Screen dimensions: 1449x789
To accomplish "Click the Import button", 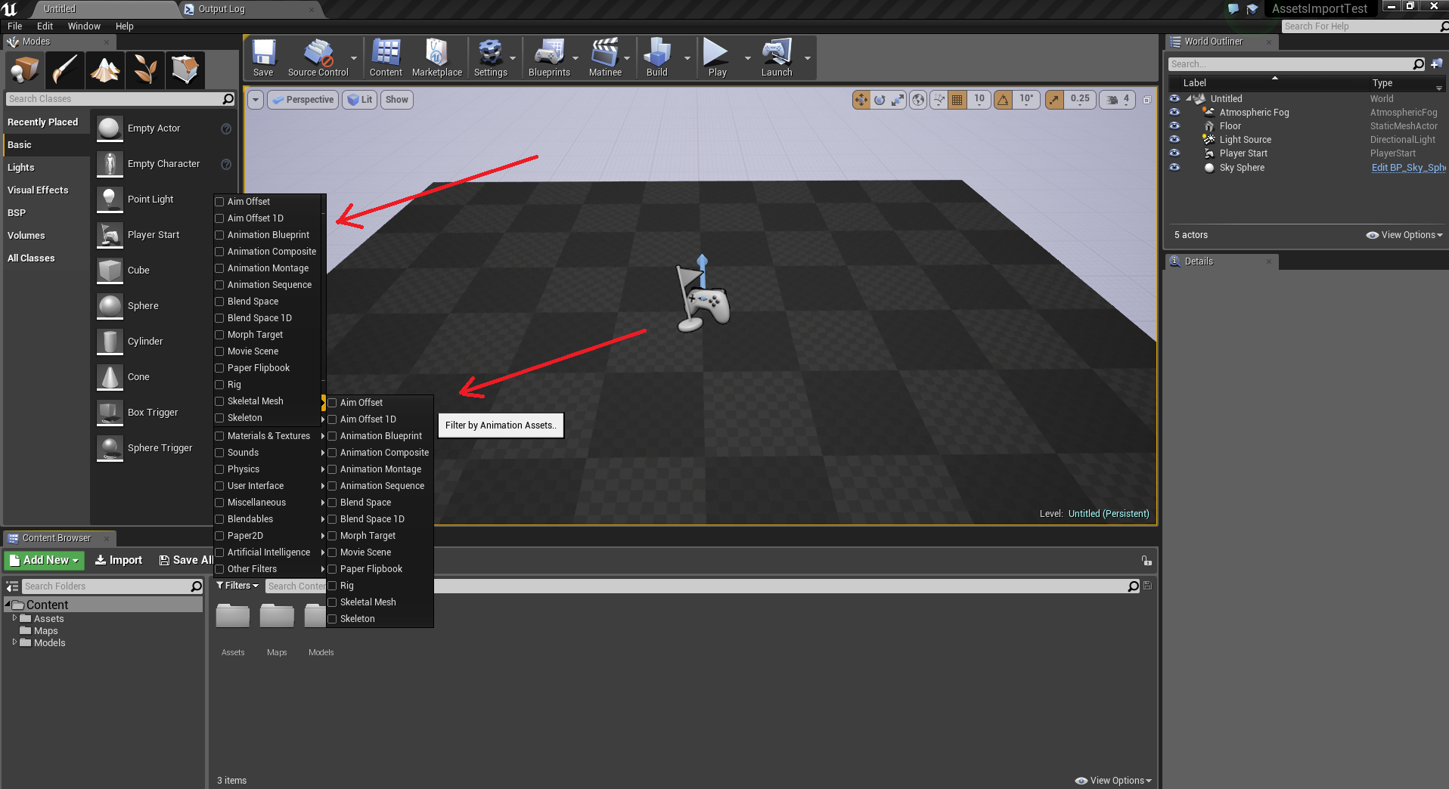I will click(x=119, y=560).
